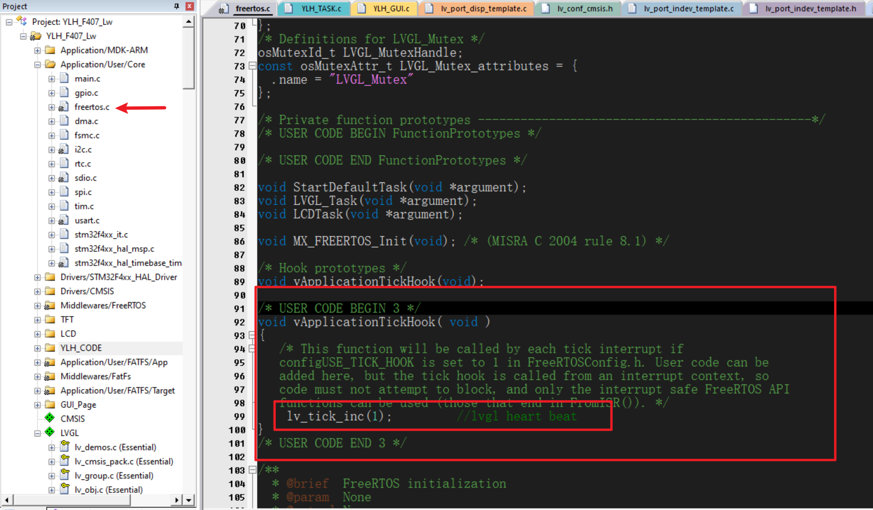Select tim.c in the project tree
The image size is (873, 510).
[x=84, y=206]
